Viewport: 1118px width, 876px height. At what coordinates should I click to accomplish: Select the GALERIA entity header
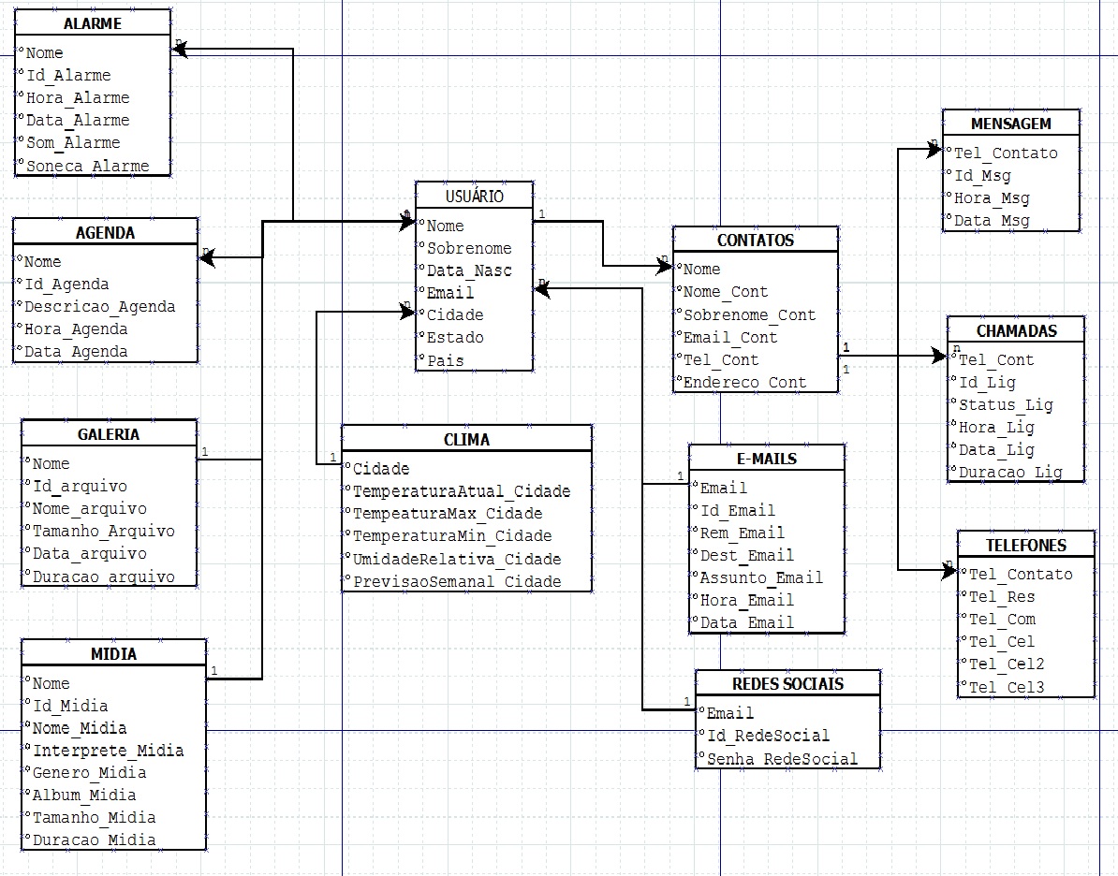tap(109, 434)
